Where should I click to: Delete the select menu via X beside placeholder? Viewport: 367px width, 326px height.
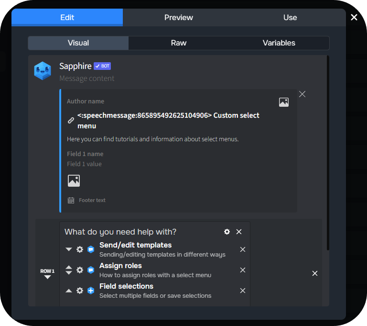click(239, 232)
